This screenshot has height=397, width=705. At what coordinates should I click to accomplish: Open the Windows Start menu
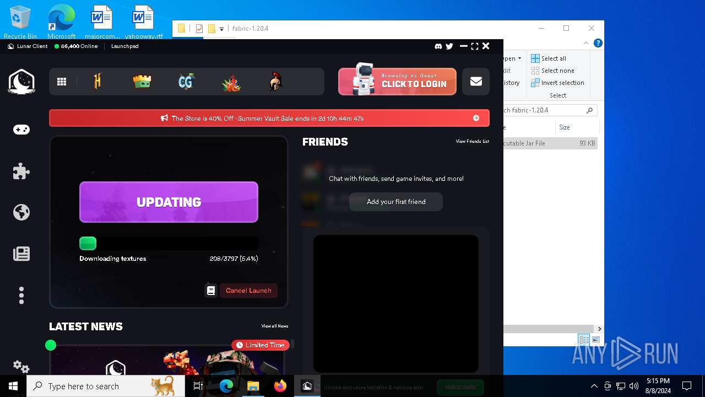click(x=13, y=386)
